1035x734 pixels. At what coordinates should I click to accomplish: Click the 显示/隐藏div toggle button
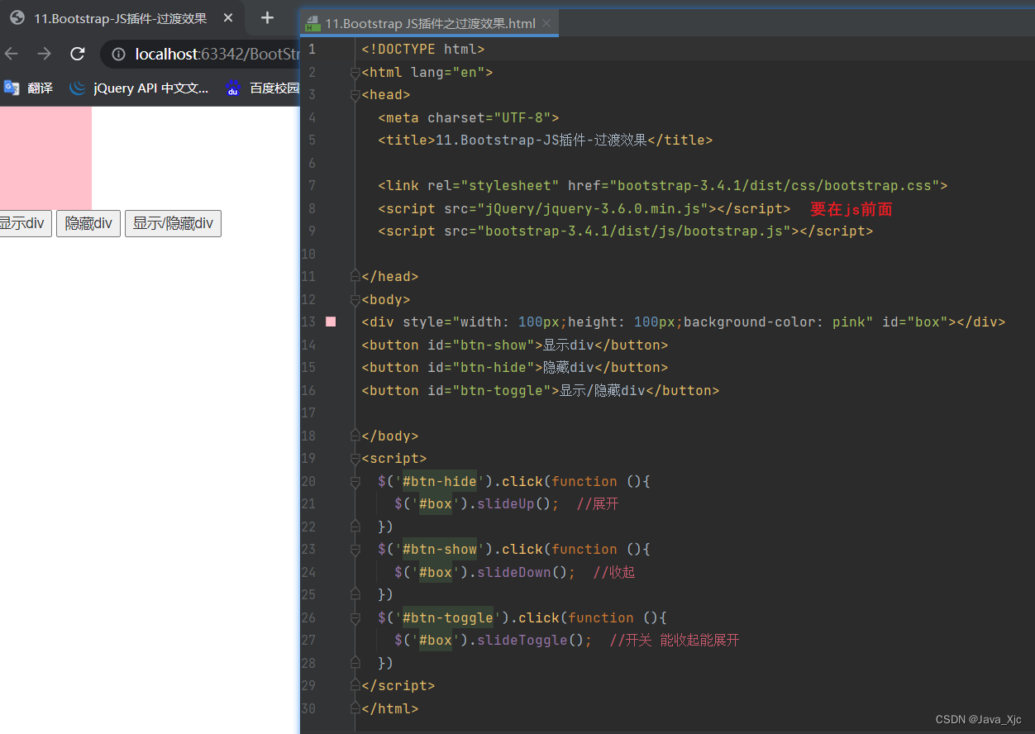173,223
